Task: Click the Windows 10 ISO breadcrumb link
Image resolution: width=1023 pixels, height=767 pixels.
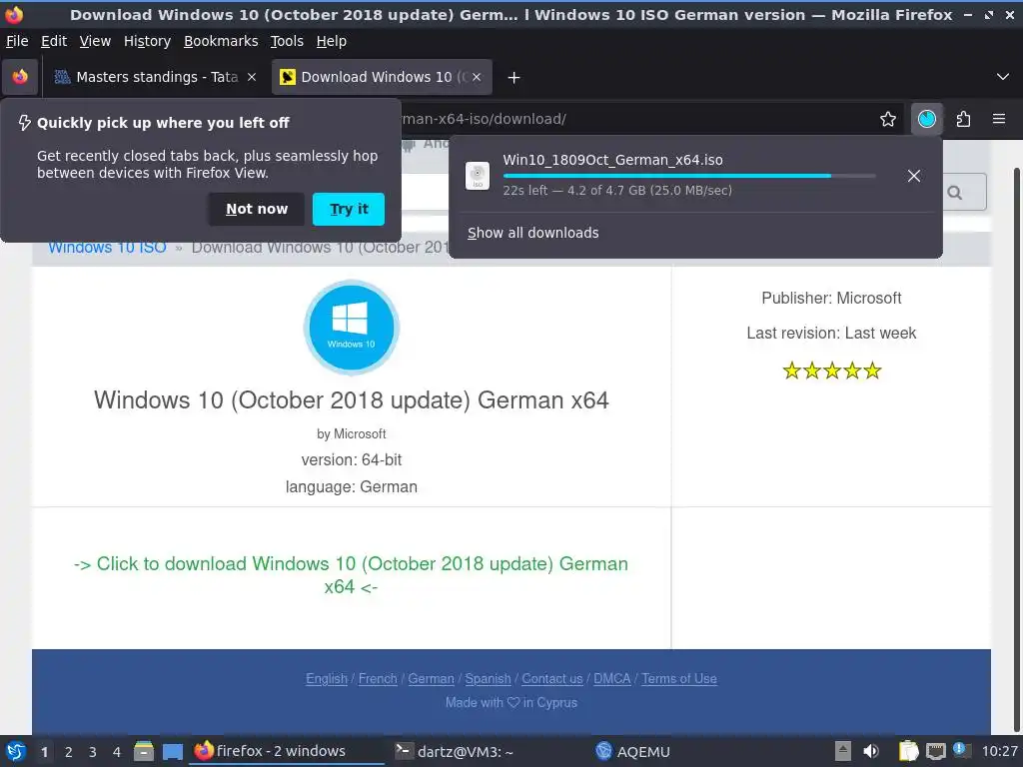Action: (x=107, y=248)
